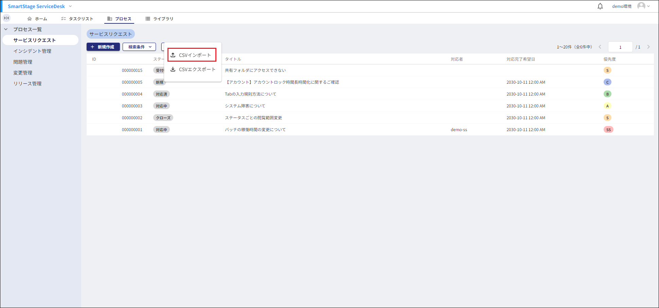Open request ID 000000002
This screenshot has width=659, height=308.
(132, 118)
